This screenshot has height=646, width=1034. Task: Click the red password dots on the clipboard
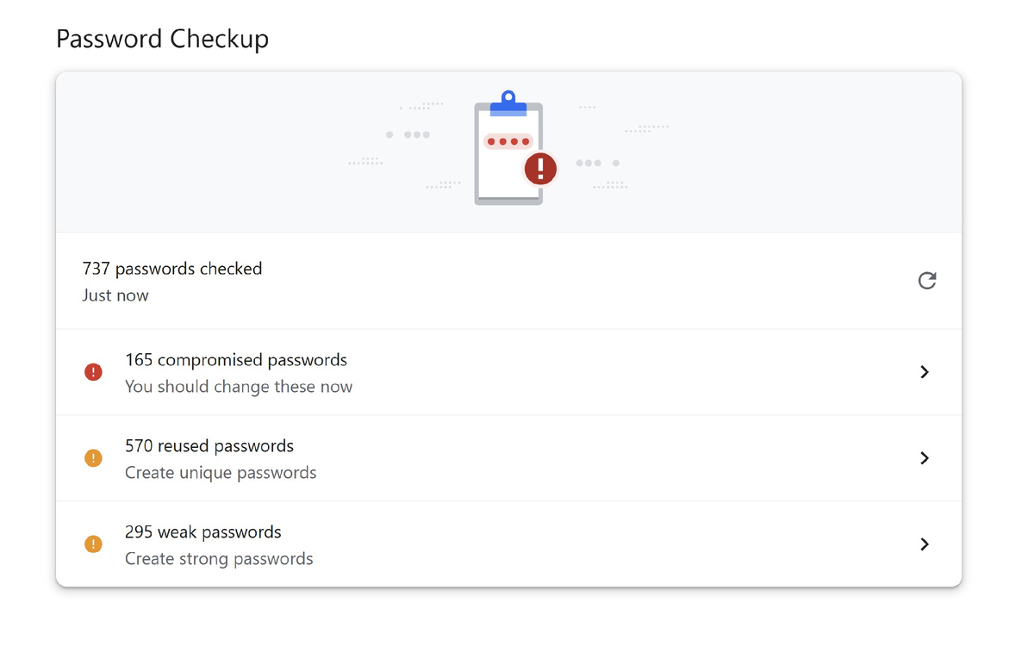508,141
